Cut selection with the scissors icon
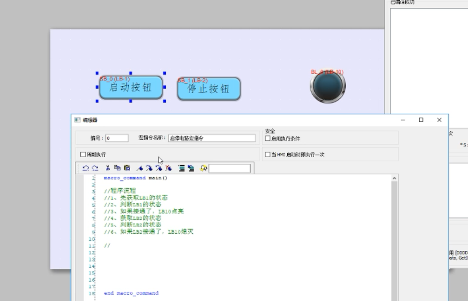The image size is (468, 301). coord(107,168)
